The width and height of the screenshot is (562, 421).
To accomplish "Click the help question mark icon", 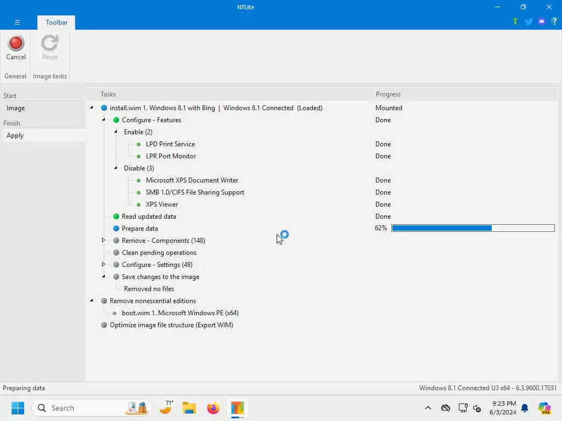I will 554,21.
